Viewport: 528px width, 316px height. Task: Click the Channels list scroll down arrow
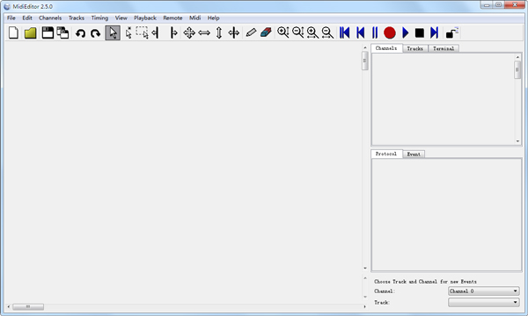(x=517, y=141)
